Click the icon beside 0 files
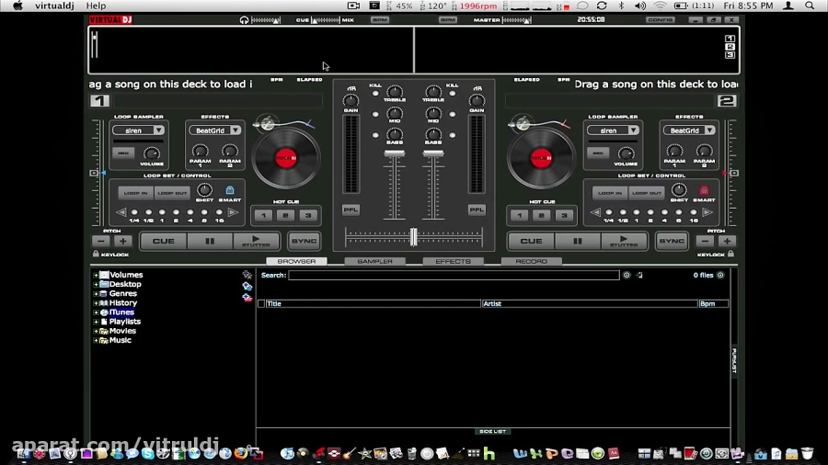The width and height of the screenshot is (828, 465). coord(720,275)
